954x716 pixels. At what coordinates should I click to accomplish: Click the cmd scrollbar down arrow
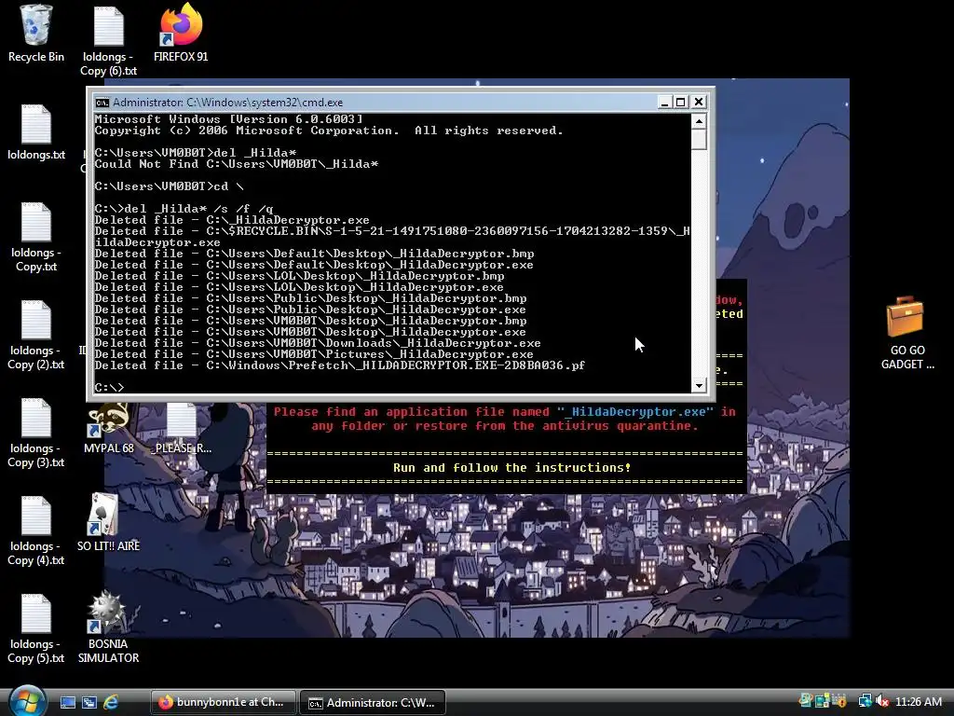pyautogui.click(x=699, y=385)
